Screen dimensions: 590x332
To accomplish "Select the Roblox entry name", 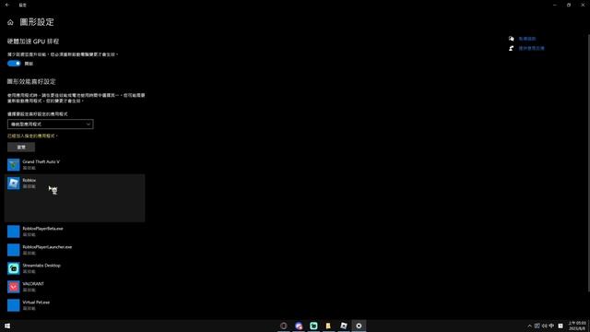I will point(29,180).
